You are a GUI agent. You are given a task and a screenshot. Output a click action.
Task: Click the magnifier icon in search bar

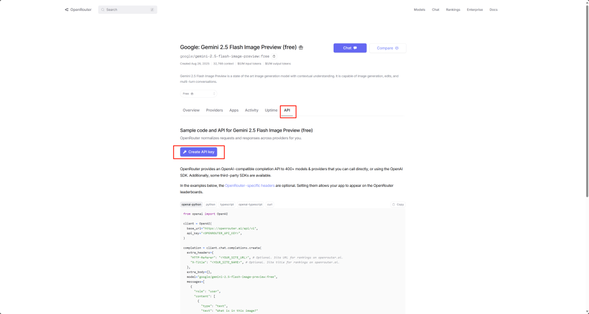tap(103, 10)
